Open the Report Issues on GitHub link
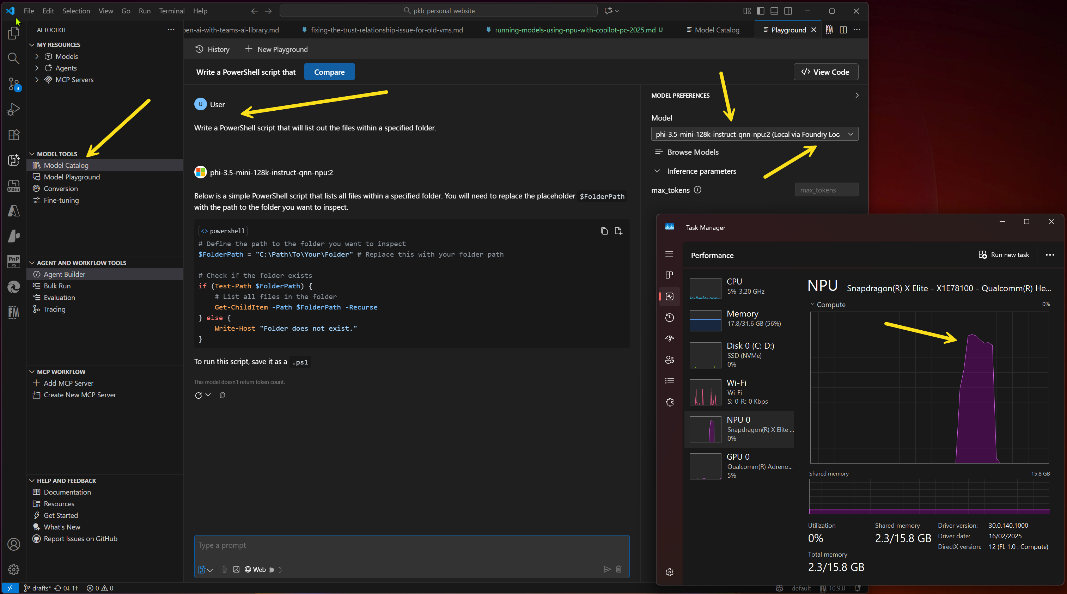 80,539
